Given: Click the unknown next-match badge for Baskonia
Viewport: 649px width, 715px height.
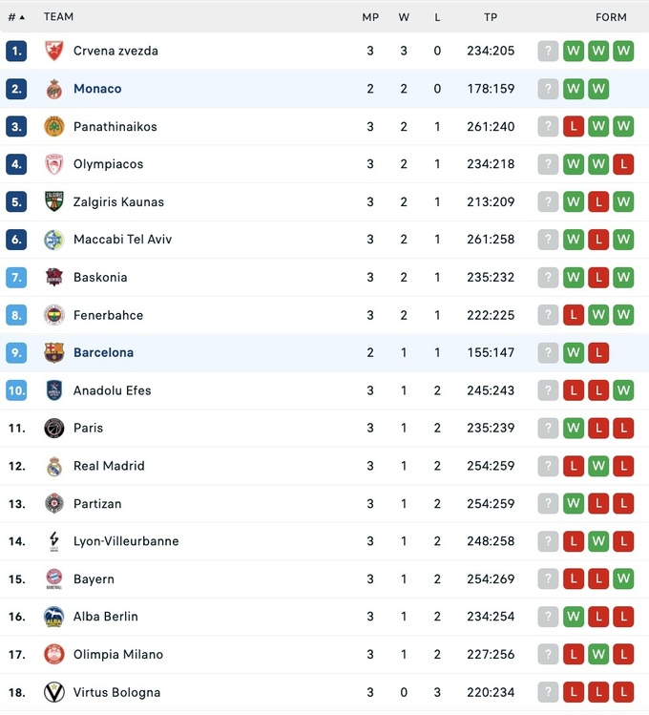Looking at the screenshot, I should pos(548,278).
